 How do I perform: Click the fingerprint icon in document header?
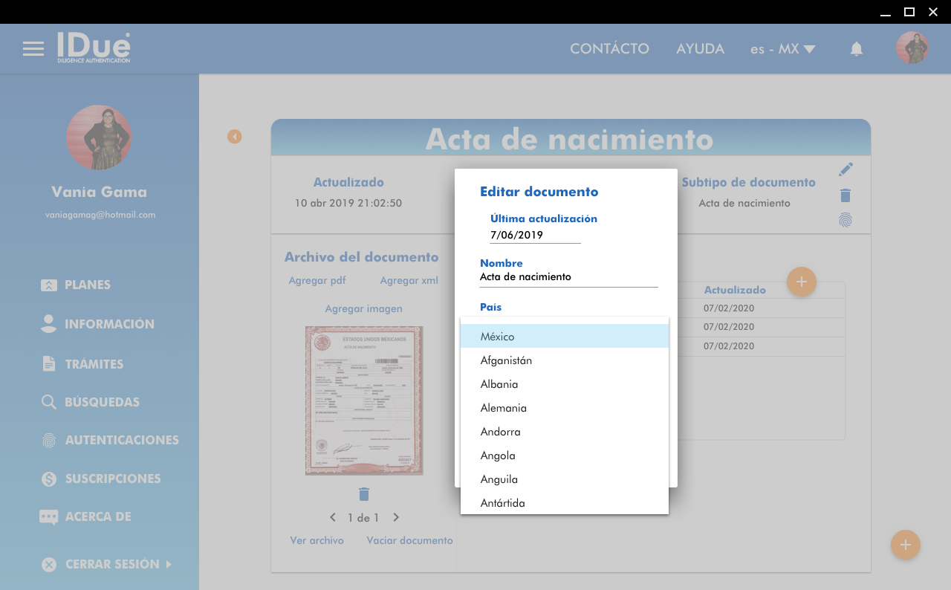pos(845,220)
